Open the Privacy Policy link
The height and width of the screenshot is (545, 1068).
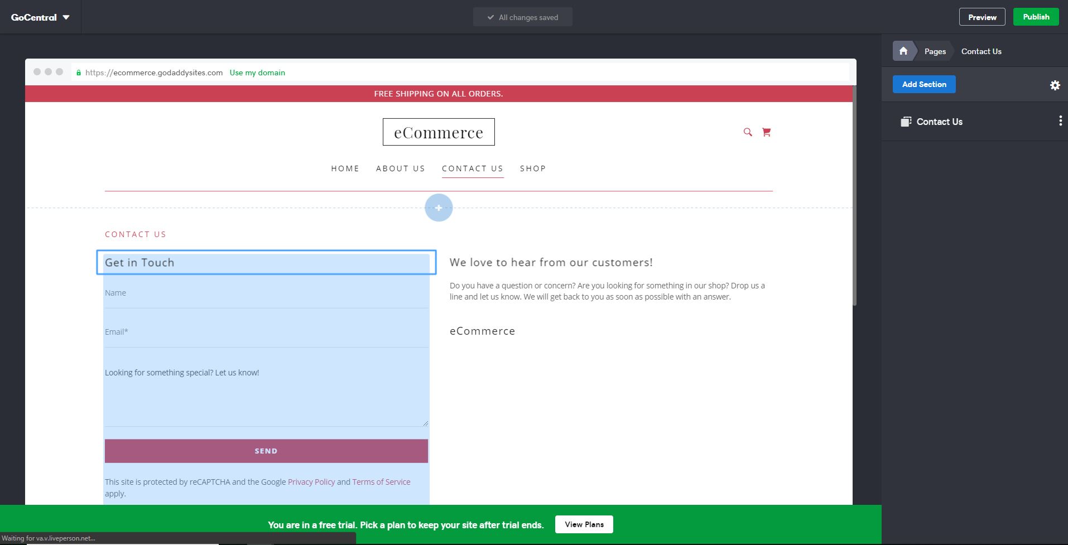click(311, 482)
